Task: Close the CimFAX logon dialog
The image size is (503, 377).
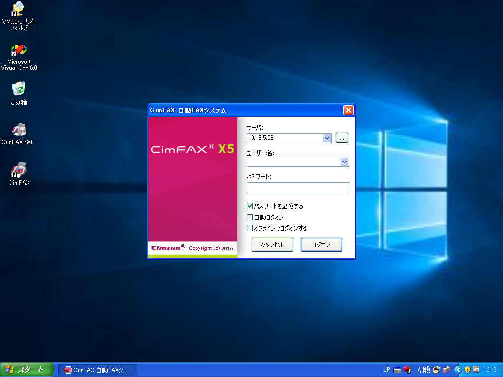Action: tap(348, 110)
